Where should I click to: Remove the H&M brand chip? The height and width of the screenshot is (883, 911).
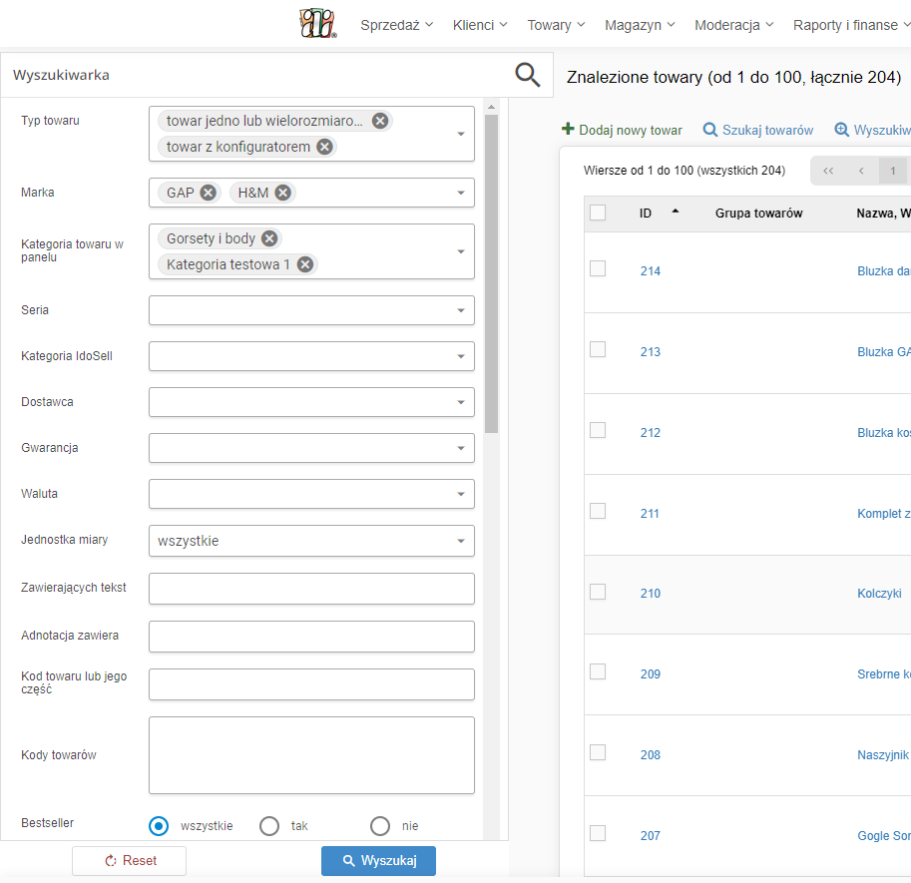pyautogui.click(x=283, y=193)
